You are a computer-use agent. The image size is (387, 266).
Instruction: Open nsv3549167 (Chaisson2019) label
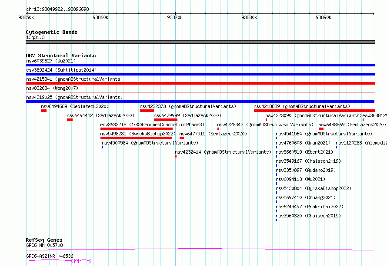pos(308,161)
